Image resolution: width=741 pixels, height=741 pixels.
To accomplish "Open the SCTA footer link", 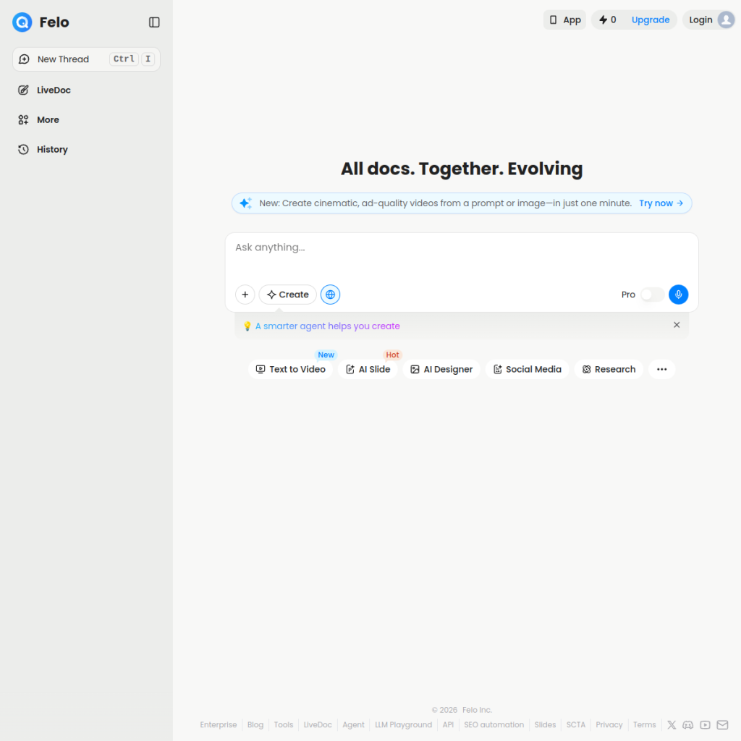I will click(575, 724).
